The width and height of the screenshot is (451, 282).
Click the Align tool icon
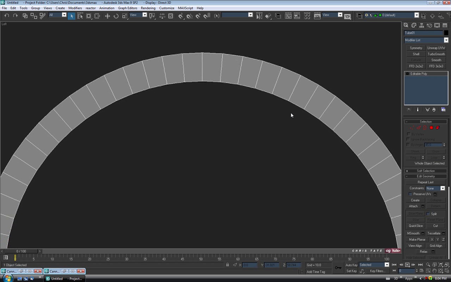[x=268, y=16]
